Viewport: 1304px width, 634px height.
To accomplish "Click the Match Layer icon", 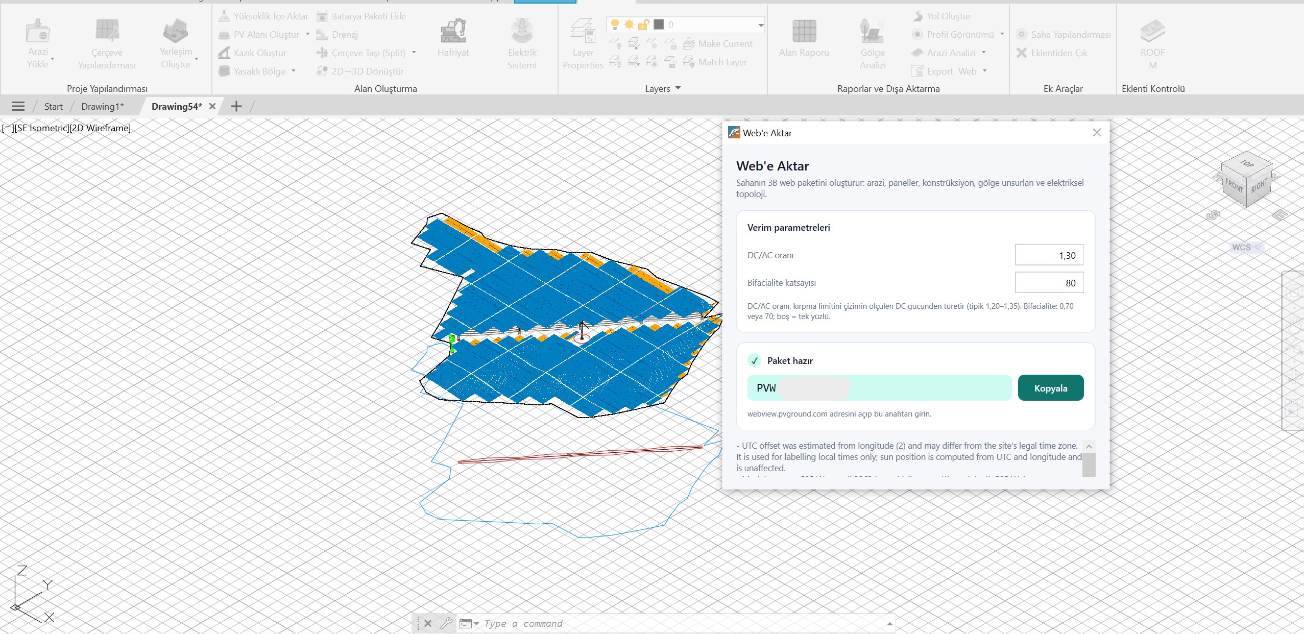I will [x=689, y=62].
